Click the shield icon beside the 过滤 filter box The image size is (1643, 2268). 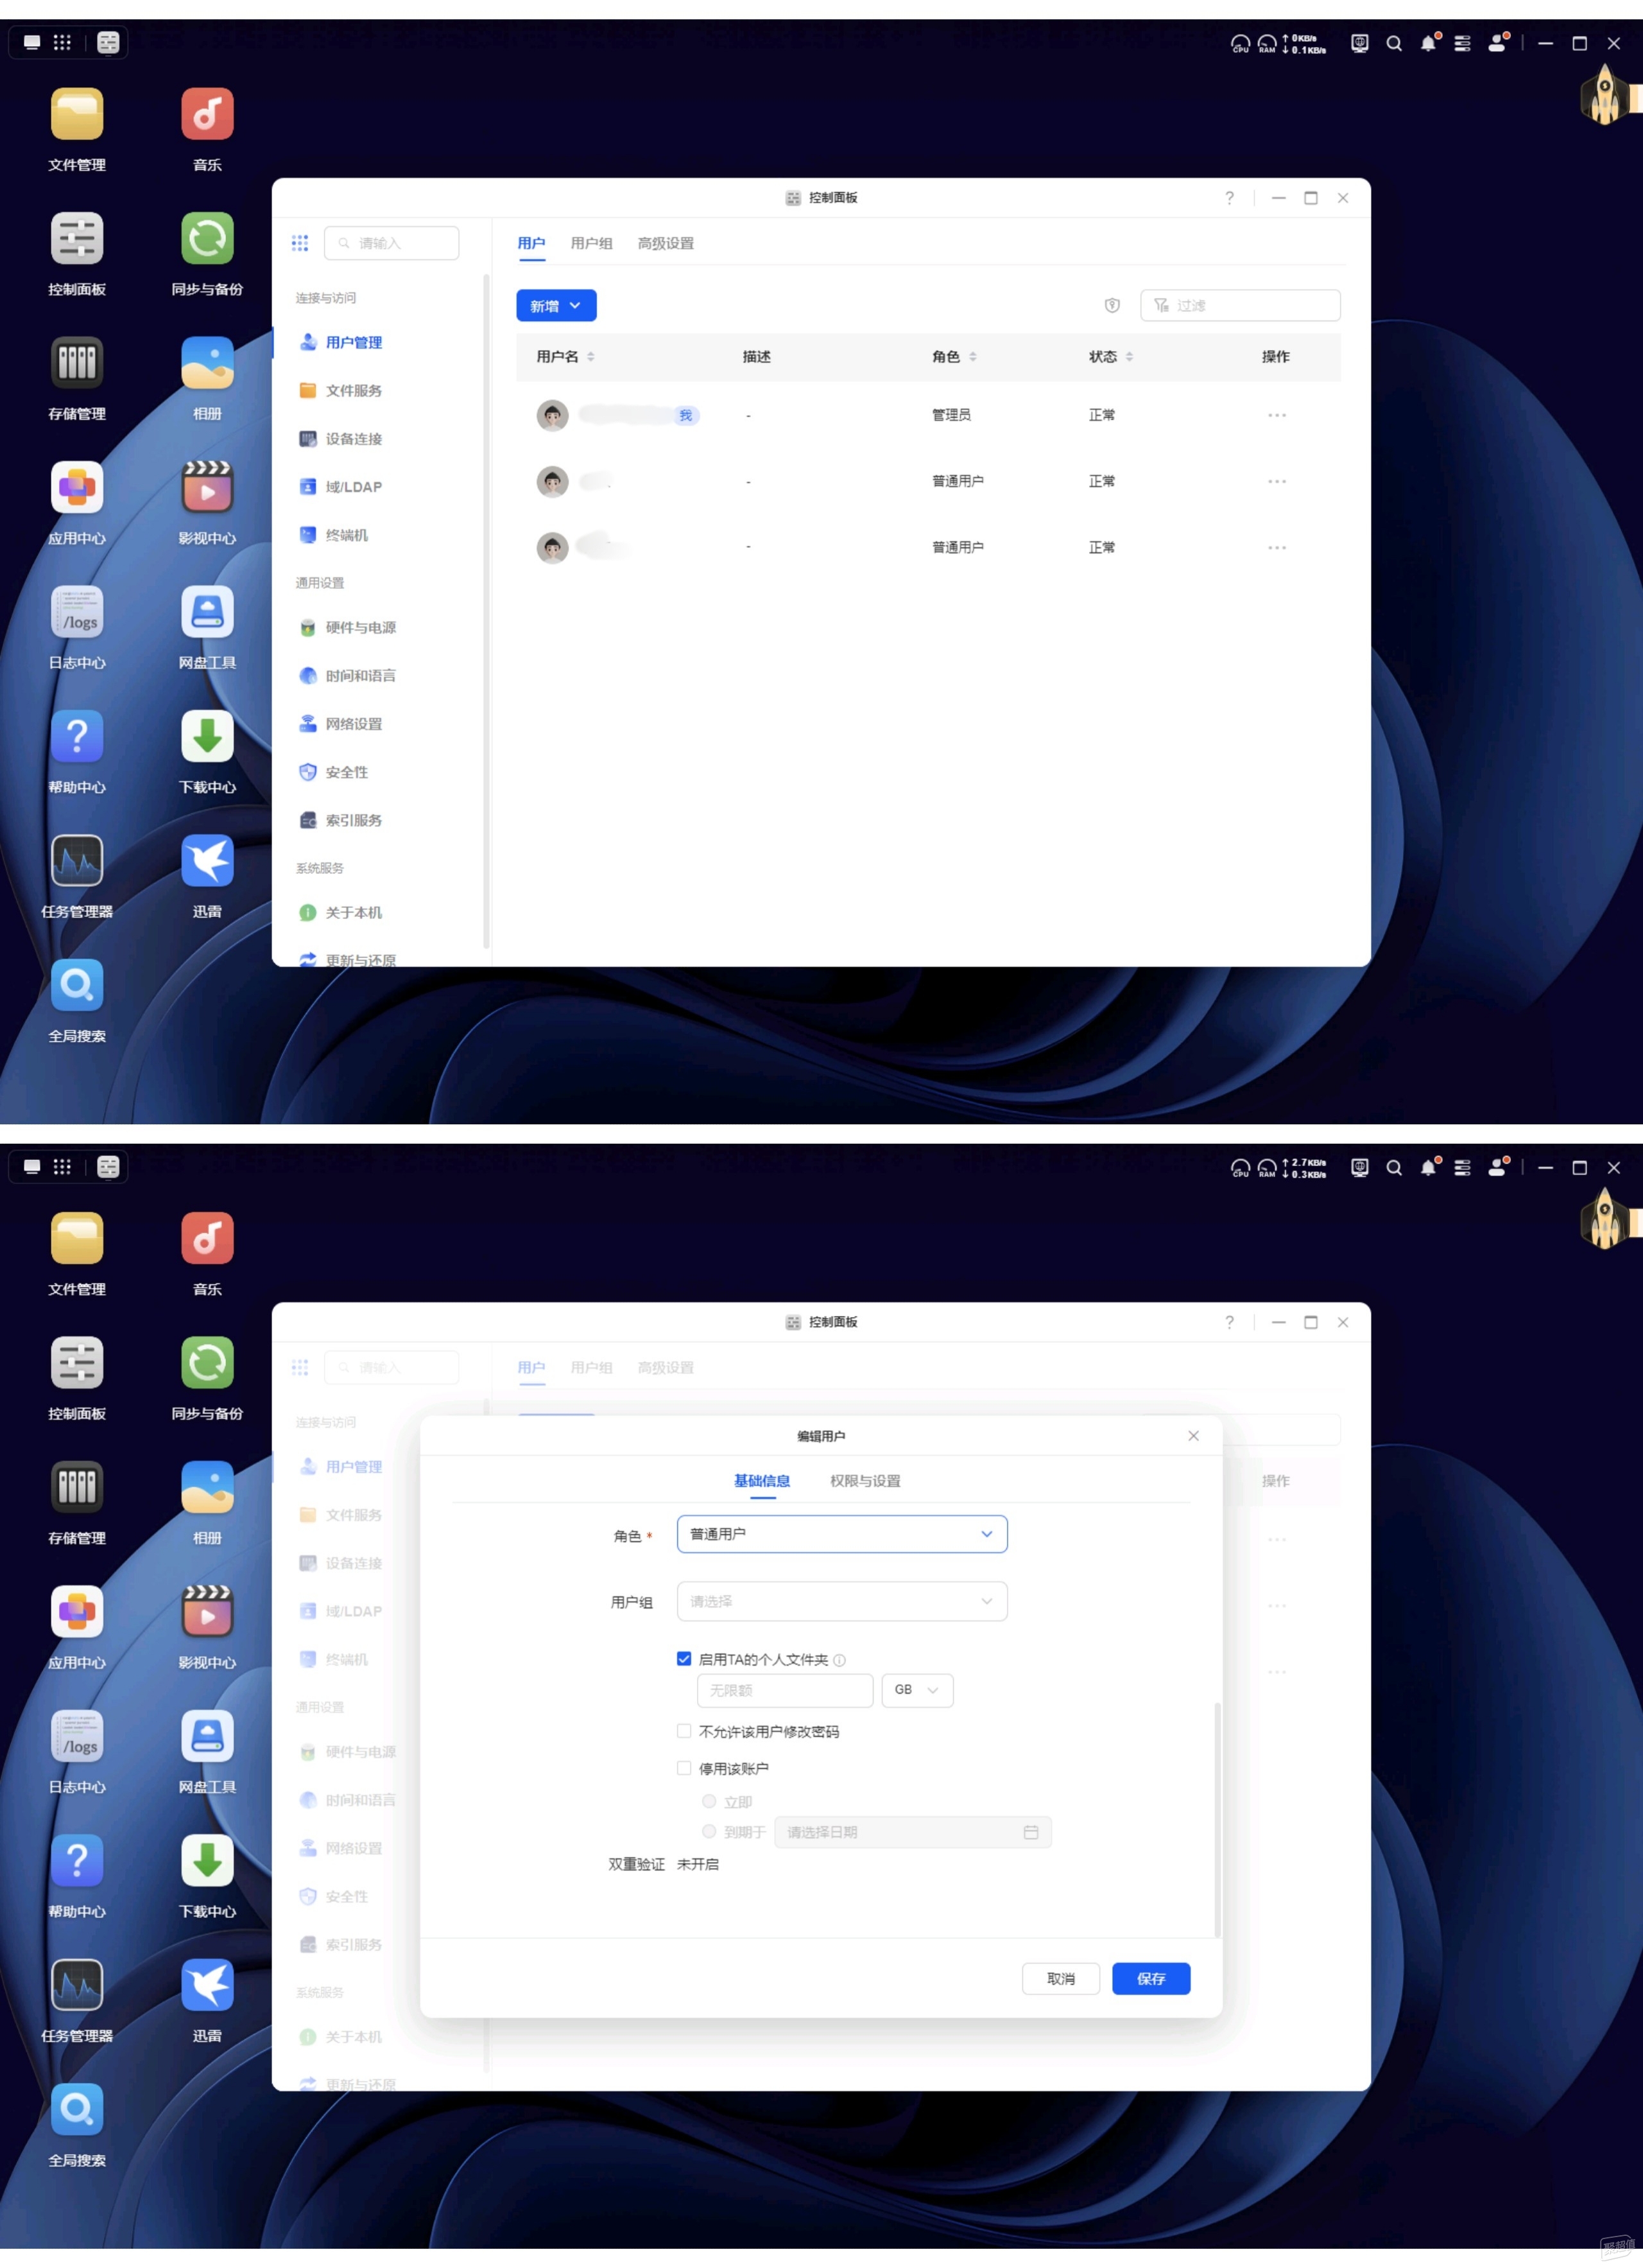(x=1112, y=305)
